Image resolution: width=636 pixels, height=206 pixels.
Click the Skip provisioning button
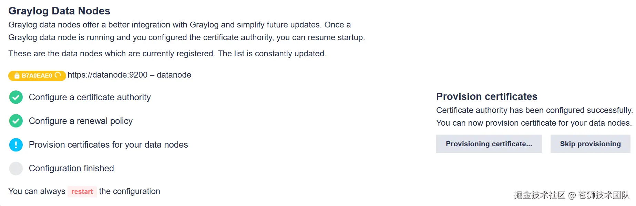[590, 144]
